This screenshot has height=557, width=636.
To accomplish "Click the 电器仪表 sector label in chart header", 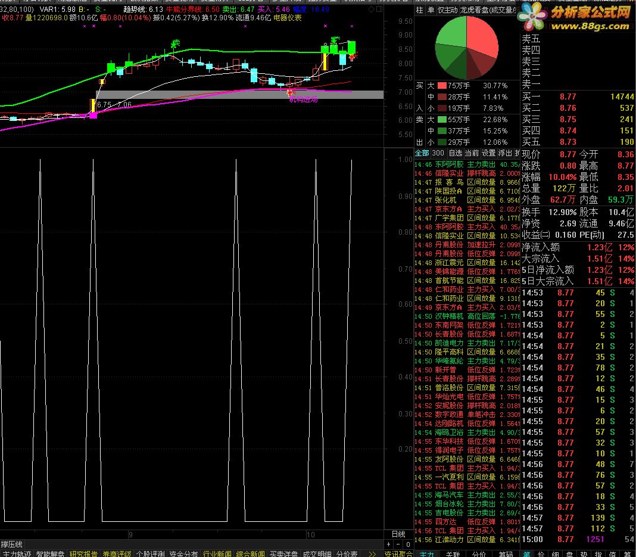I will (288, 18).
